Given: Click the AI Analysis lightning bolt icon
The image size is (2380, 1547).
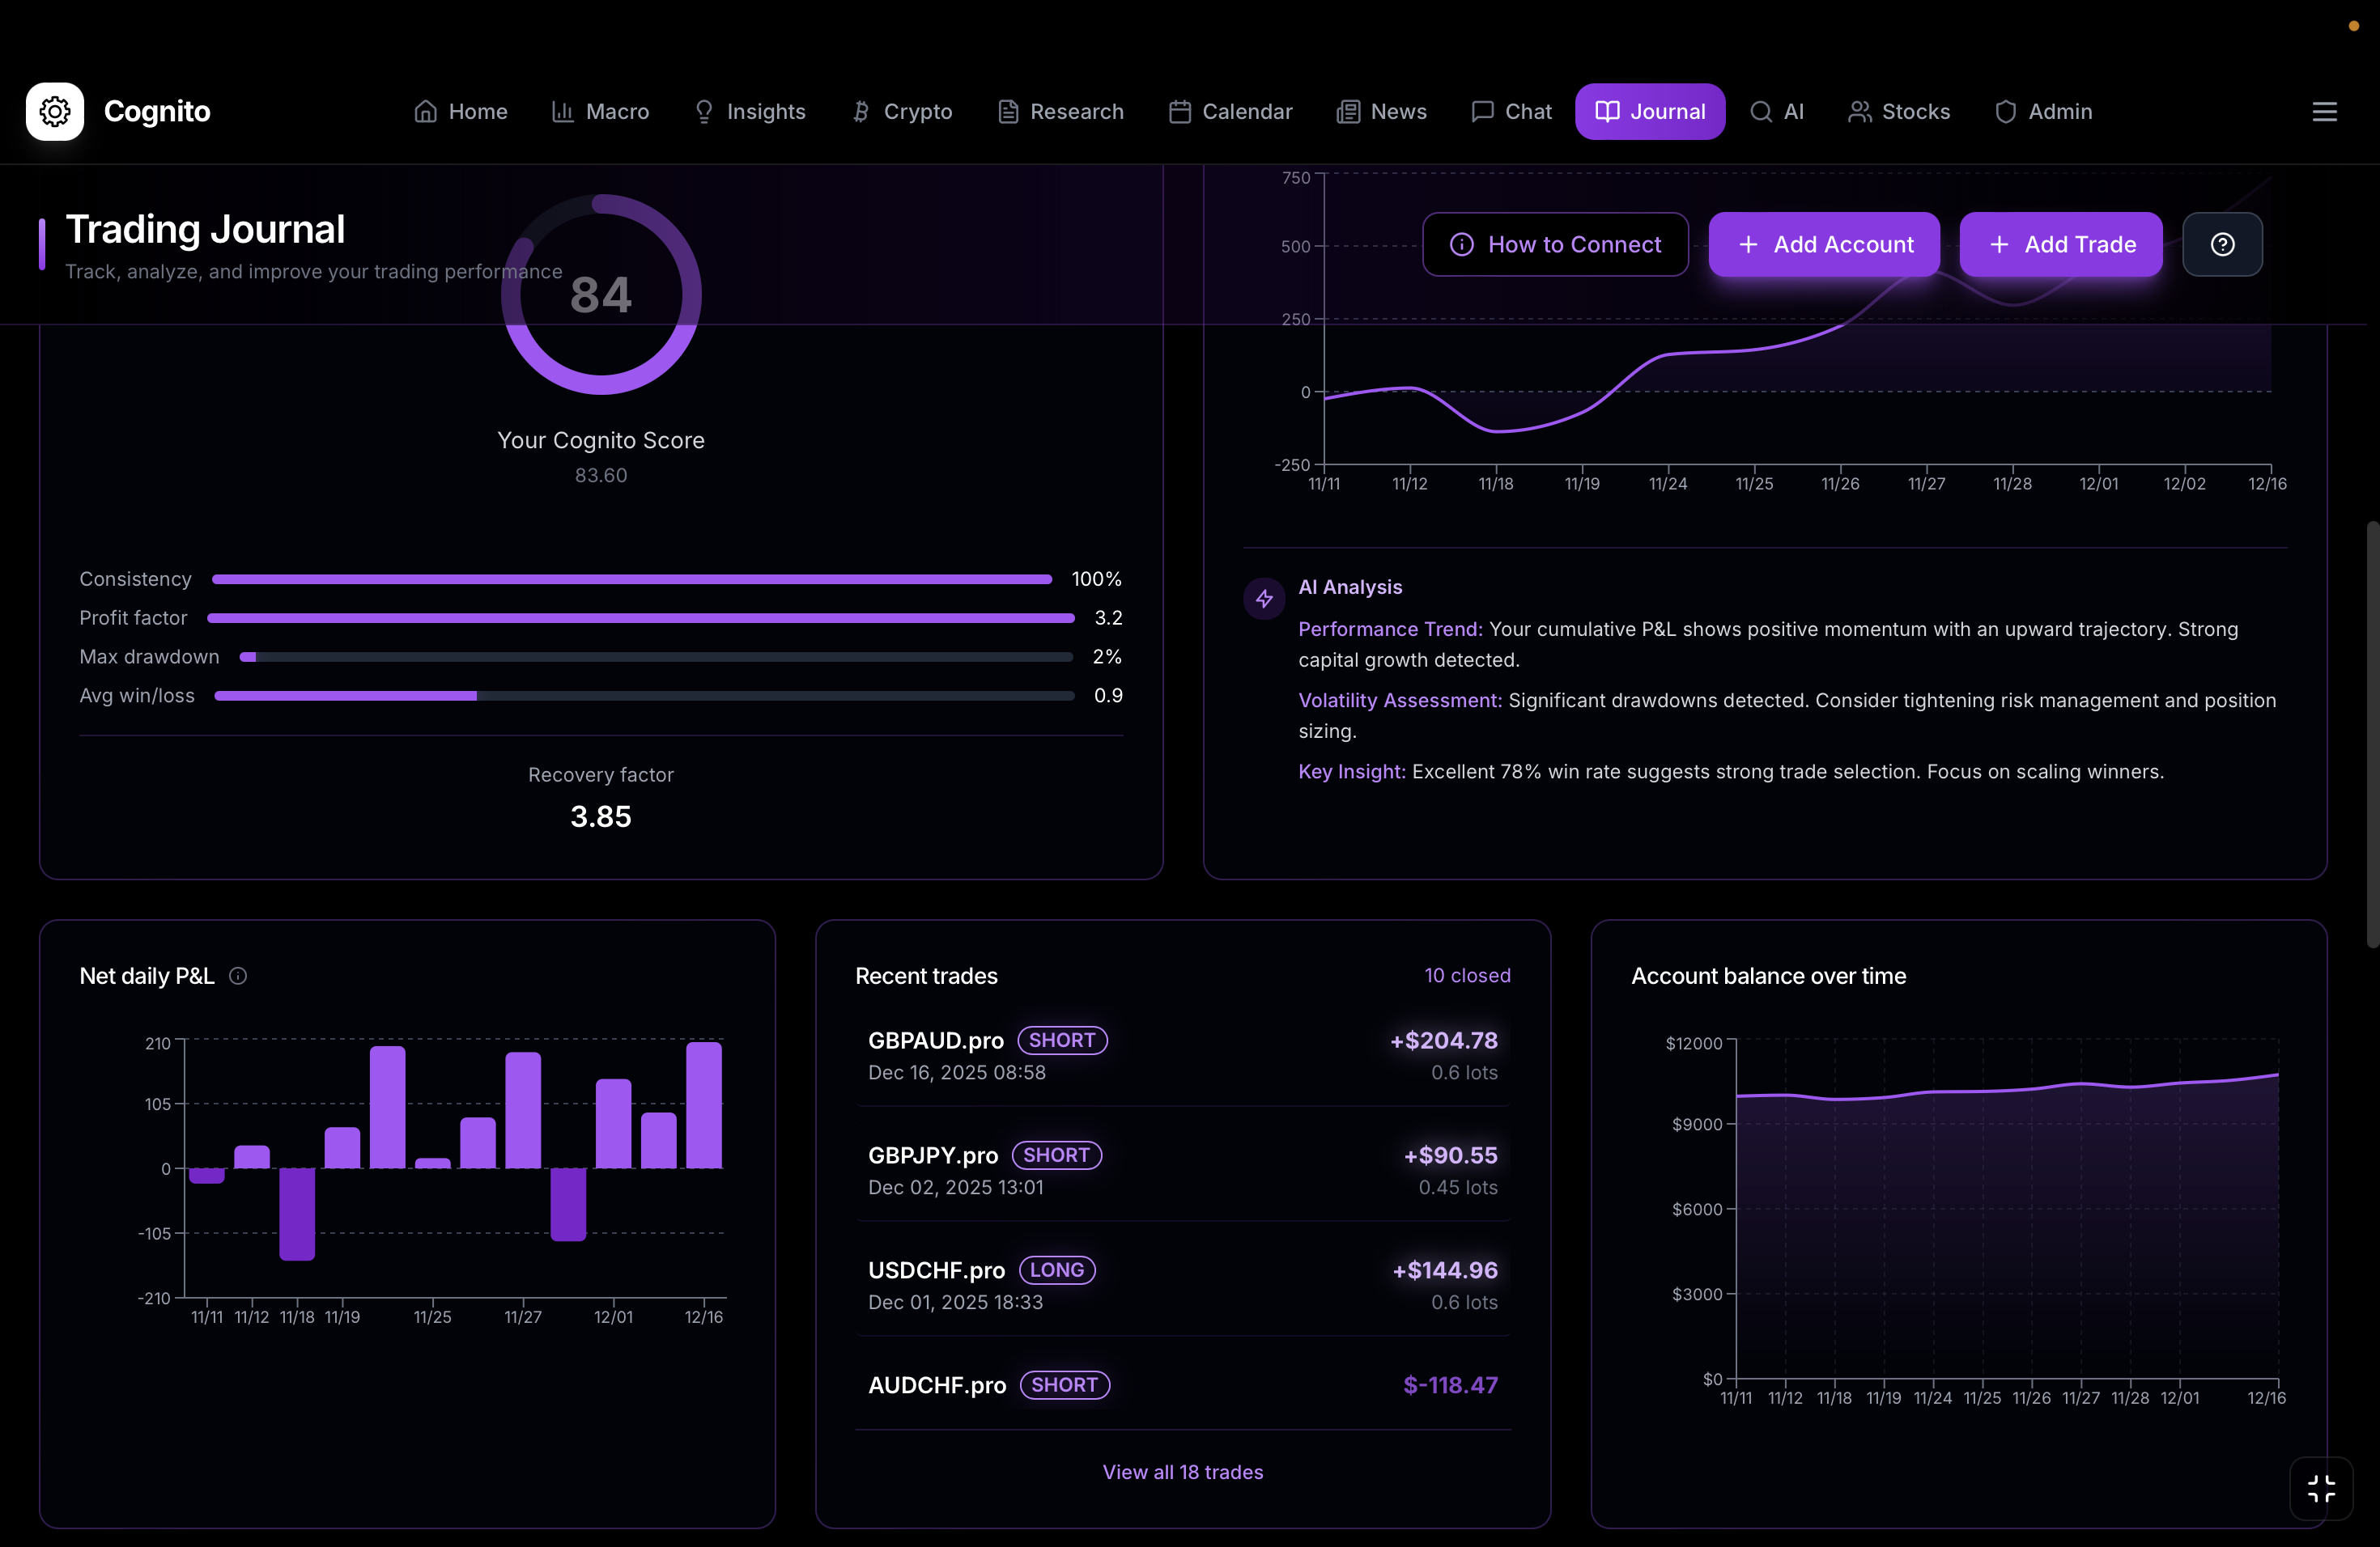Looking at the screenshot, I should click(x=1264, y=598).
